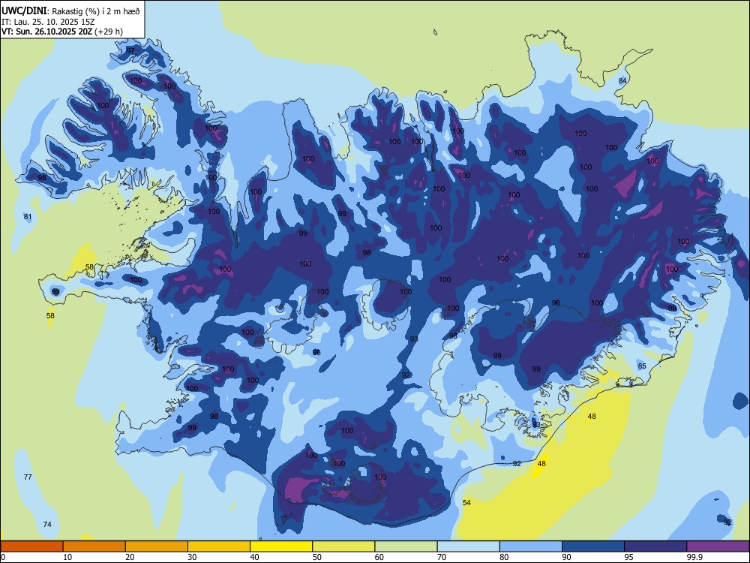
Task: Click the pale yellow 50–60 legend swatch
Action: pos(343,546)
